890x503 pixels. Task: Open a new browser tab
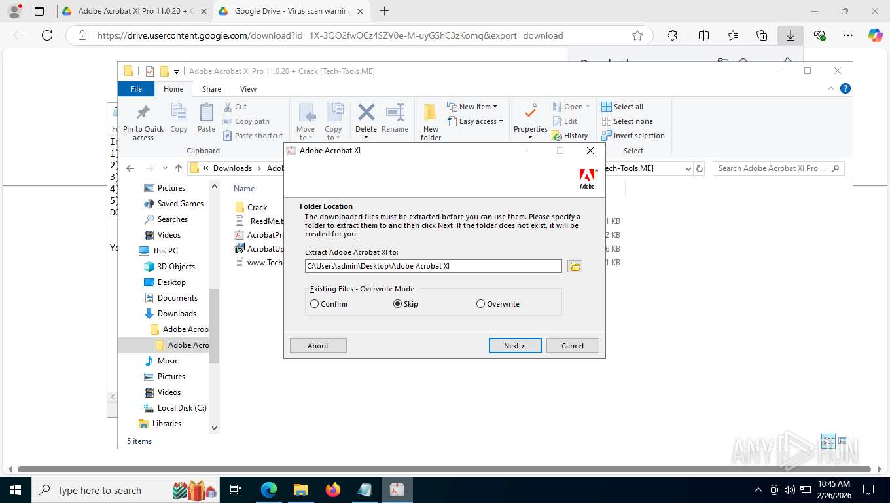point(384,11)
